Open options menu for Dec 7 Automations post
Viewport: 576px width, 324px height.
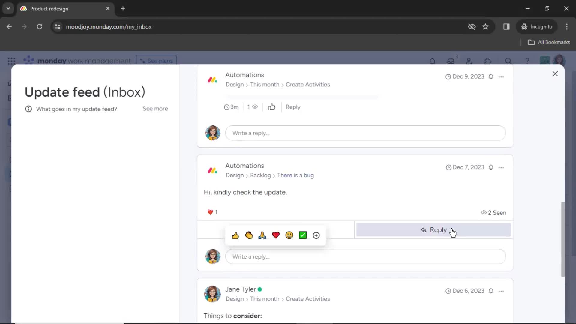tap(501, 167)
